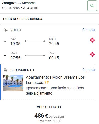This screenshot has height=124, width=99.
Task: Select return departure time 07:55
Action: (15, 58)
